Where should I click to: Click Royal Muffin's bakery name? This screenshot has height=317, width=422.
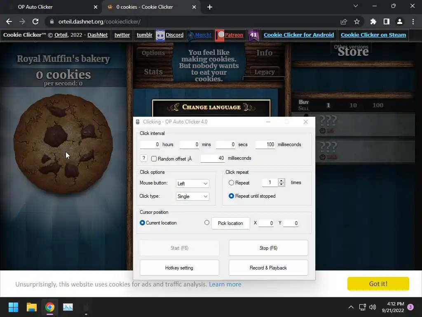[63, 59]
